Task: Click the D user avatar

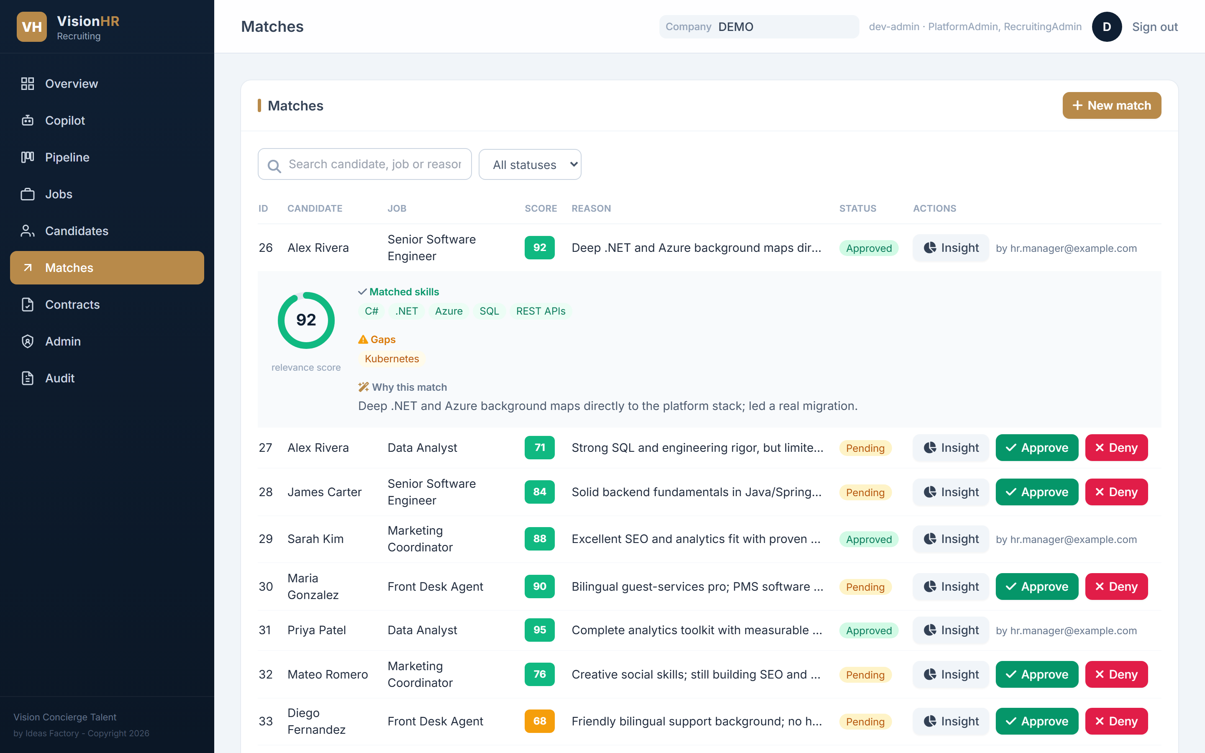Action: coord(1106,27)
